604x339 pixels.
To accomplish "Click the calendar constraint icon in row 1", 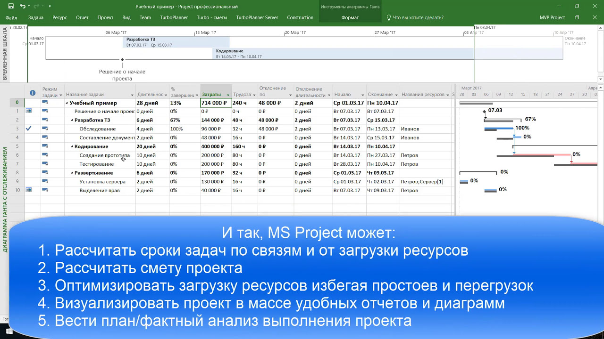I will click(29, 111).
